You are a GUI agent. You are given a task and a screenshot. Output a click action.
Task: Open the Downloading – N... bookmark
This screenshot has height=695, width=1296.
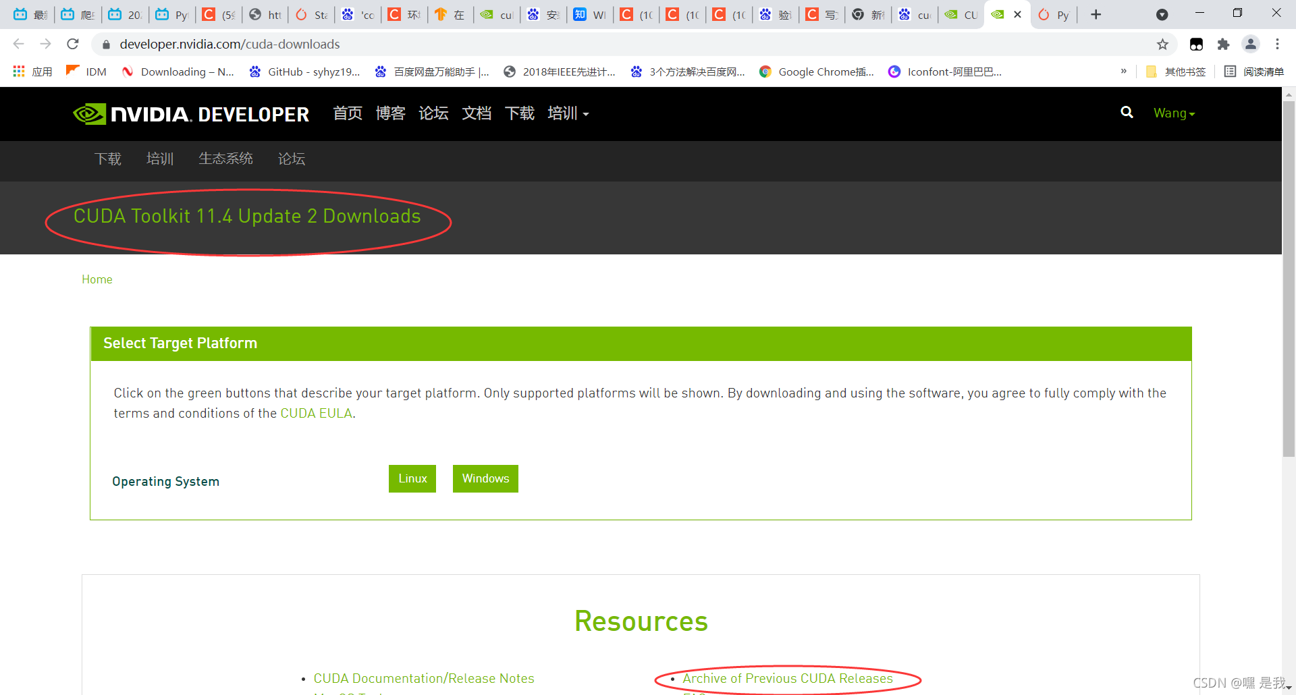click(178, 72)
